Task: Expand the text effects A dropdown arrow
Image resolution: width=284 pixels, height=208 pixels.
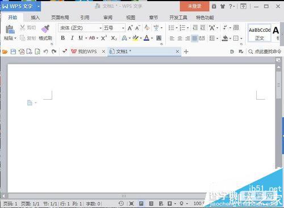Action: (130, 38)
